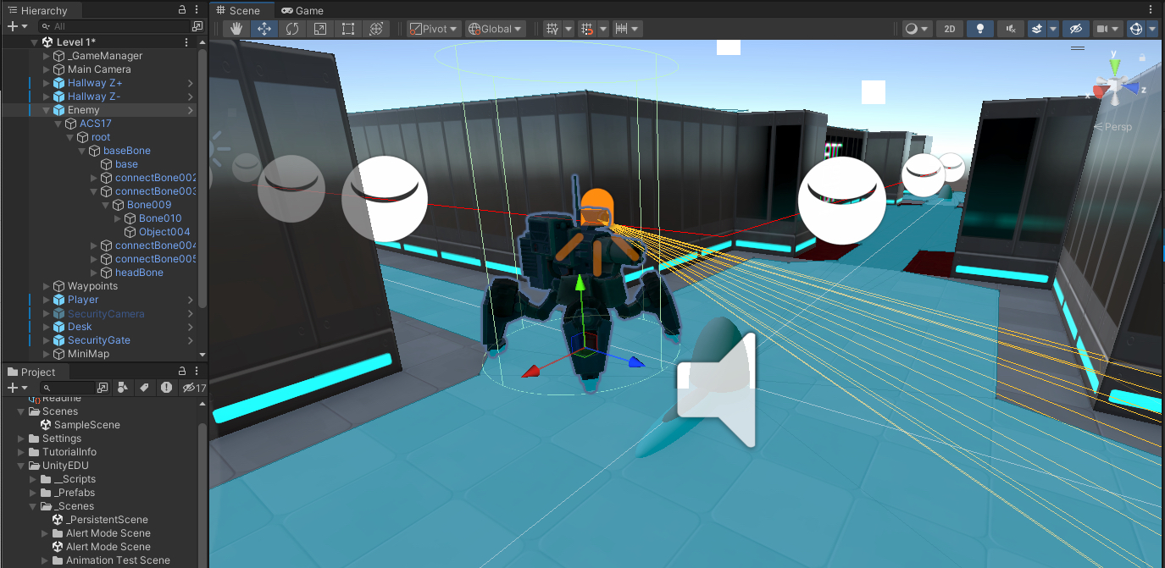Select the Rotate tool

click(292, 28)
